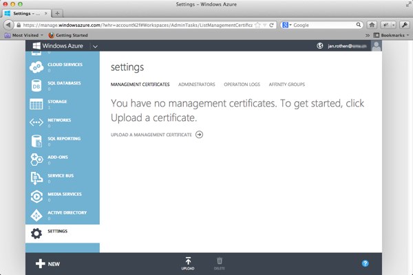Switch to the Administrators tab
Screen dimensions: 413x275
tap(196, 85)
